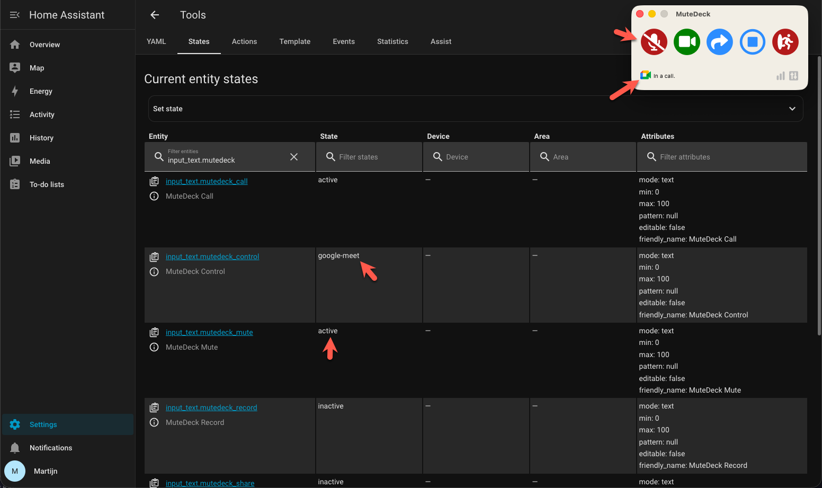Screen dimensions: 822x488
Task: Collapse the Home Assistant sidebar menu icon
Action: tap(15, 15)
